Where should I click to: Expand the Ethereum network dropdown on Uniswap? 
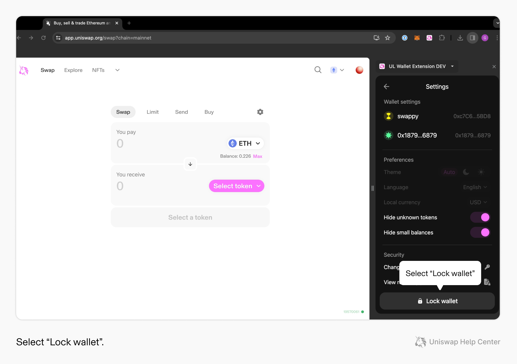[x=337, y=70]
